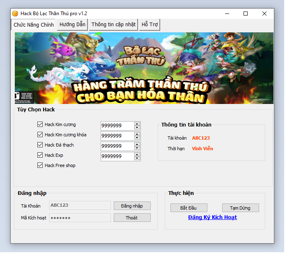Minimize the Hack Bộ Lạc Thần Thú window
The width and height of the screenshot is (285, 253).
tap(227, 14)
